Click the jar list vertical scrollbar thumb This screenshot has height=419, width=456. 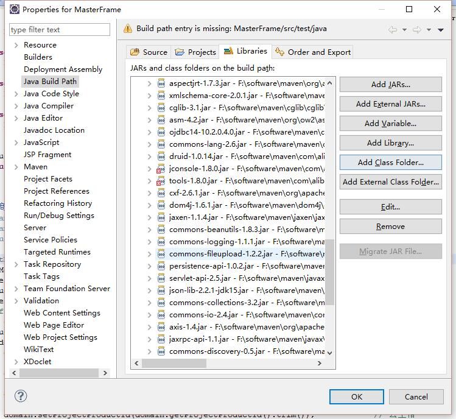click(329, 272)
